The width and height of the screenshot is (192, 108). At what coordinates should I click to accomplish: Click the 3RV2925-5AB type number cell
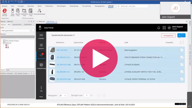[79, 79]
